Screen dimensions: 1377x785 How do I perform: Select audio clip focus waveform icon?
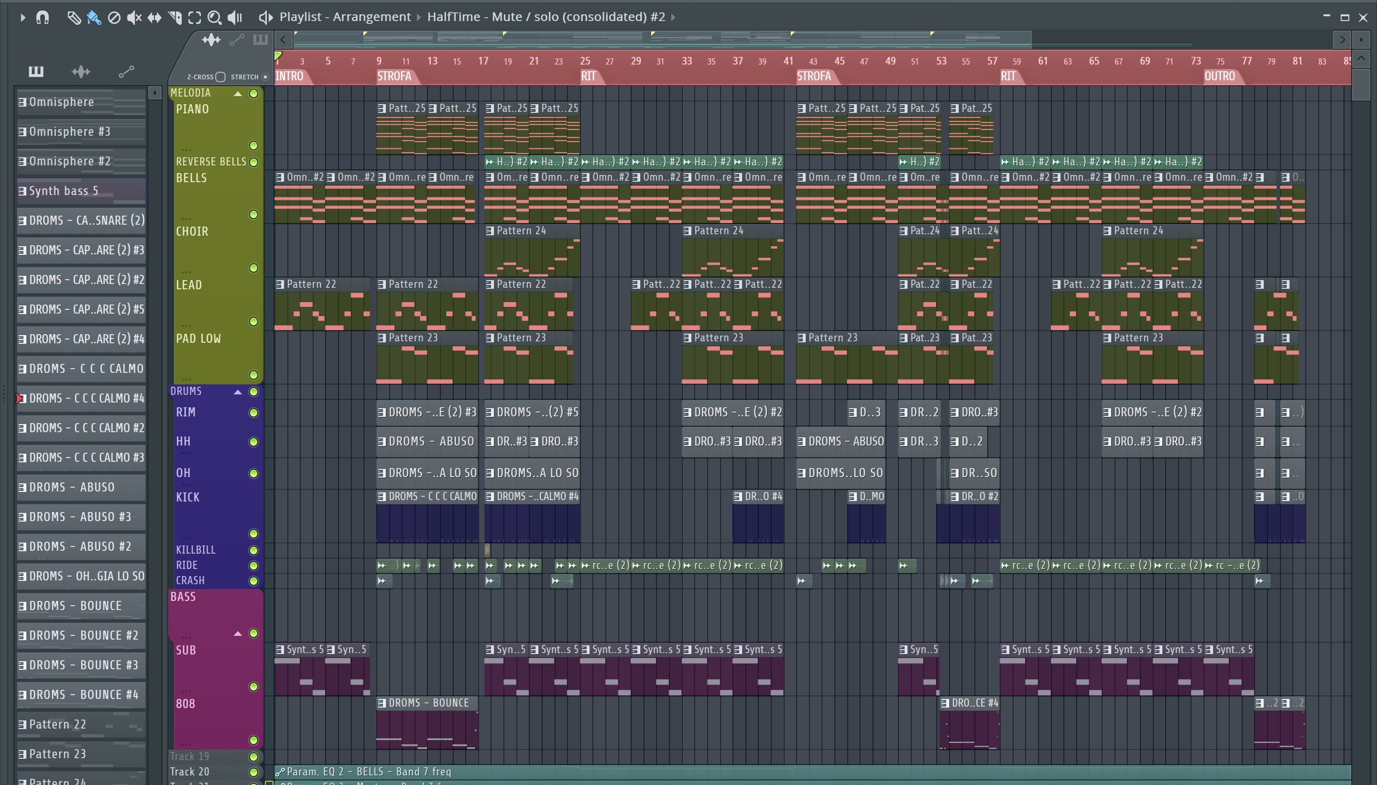(211, 40)
